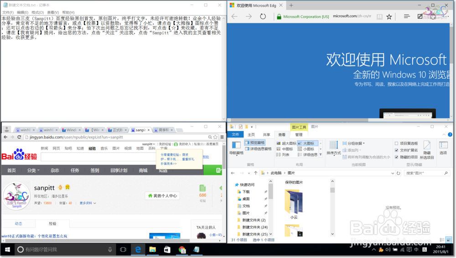Open Notepad 格式(O) menu
Image resolution: width=456 pixels, height=258 pixels.
[x=37, y=12]
